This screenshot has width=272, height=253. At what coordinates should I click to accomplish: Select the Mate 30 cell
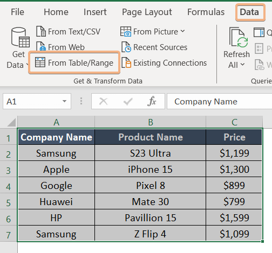coord(151,201)
